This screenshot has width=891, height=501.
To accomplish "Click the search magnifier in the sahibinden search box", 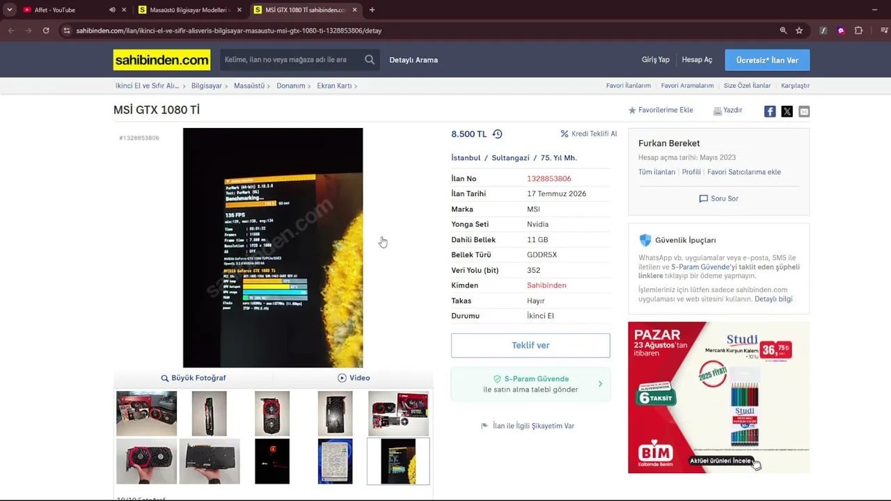I will [370, 60].
